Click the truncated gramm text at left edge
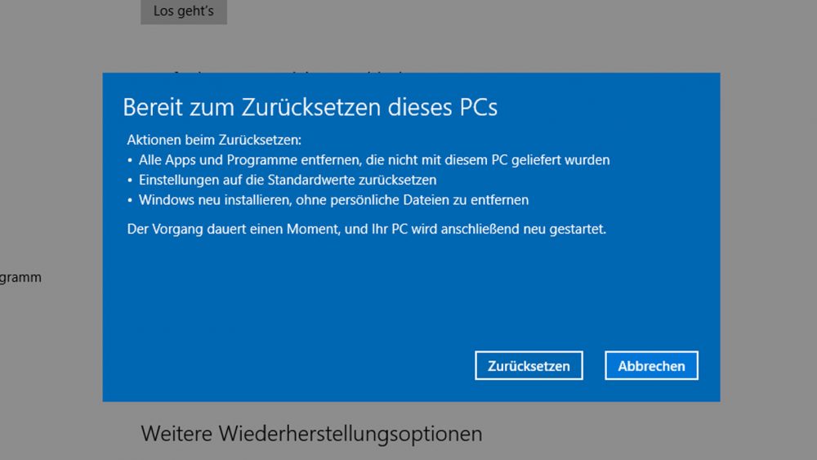Viewport: 817px width, 460px height. [20, 278]
